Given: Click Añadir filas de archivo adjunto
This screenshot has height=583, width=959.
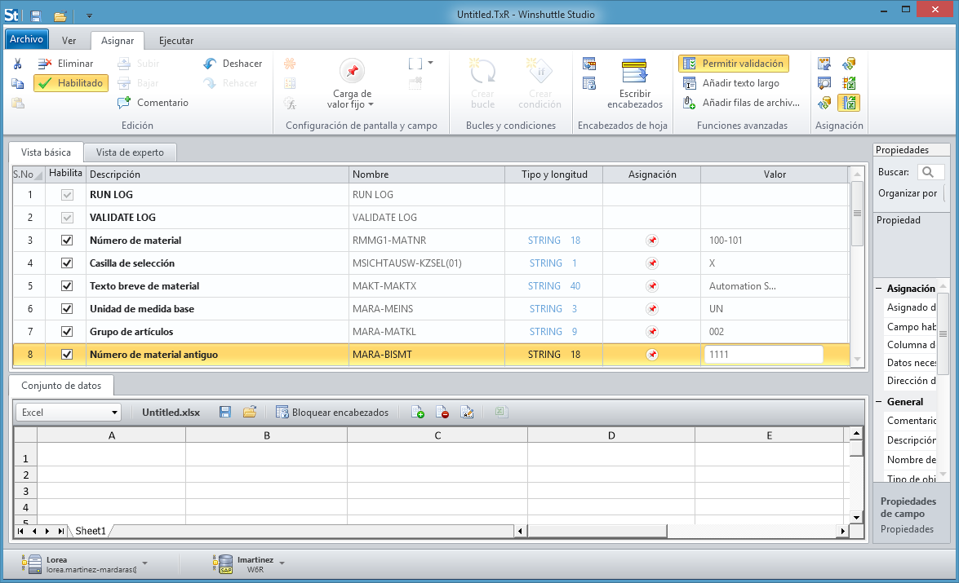Looking at the screenshot, I should pos(741,103).
